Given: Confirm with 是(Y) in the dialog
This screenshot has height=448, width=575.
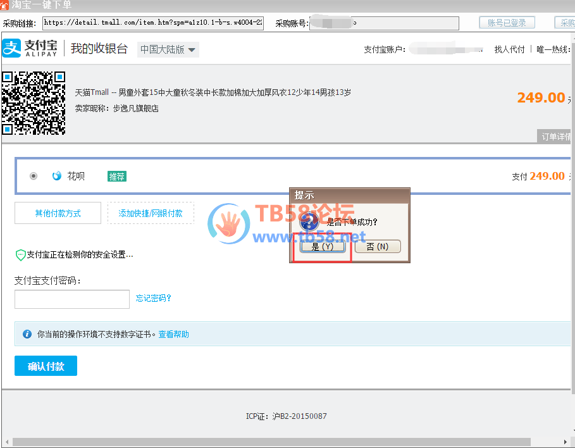Looking at the screenshot, I should [x=323, y=247].
